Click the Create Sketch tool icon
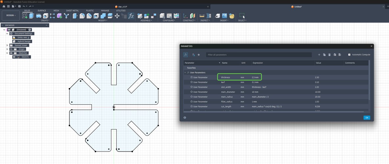This screenshot has width=389, height=164. [25, 16]
